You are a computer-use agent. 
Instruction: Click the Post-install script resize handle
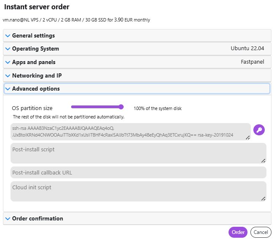tap(263, 161)
